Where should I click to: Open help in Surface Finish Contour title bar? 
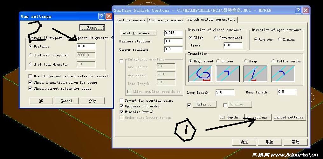point(298,10)
